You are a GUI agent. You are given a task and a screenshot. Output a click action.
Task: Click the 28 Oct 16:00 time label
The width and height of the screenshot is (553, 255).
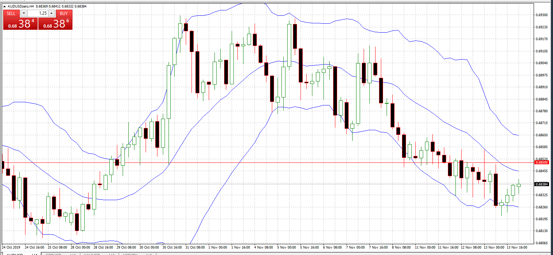[x=104, y=247]
